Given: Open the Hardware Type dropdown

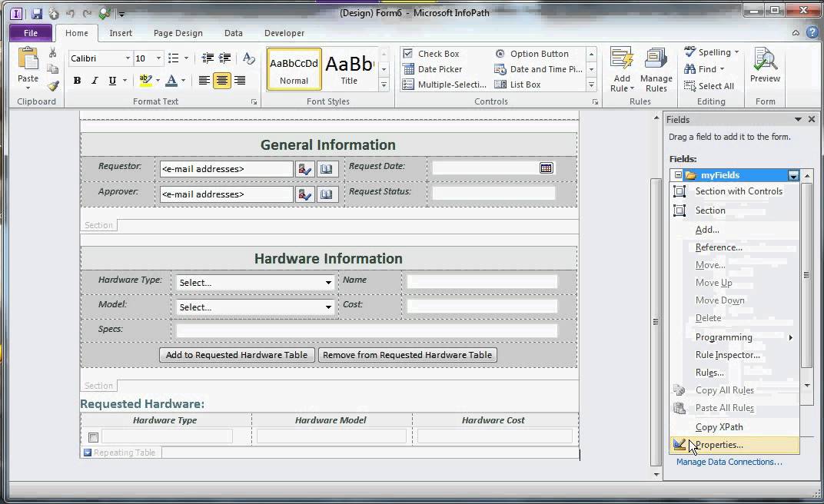Looking at the screenshot, I should (328, 283).
